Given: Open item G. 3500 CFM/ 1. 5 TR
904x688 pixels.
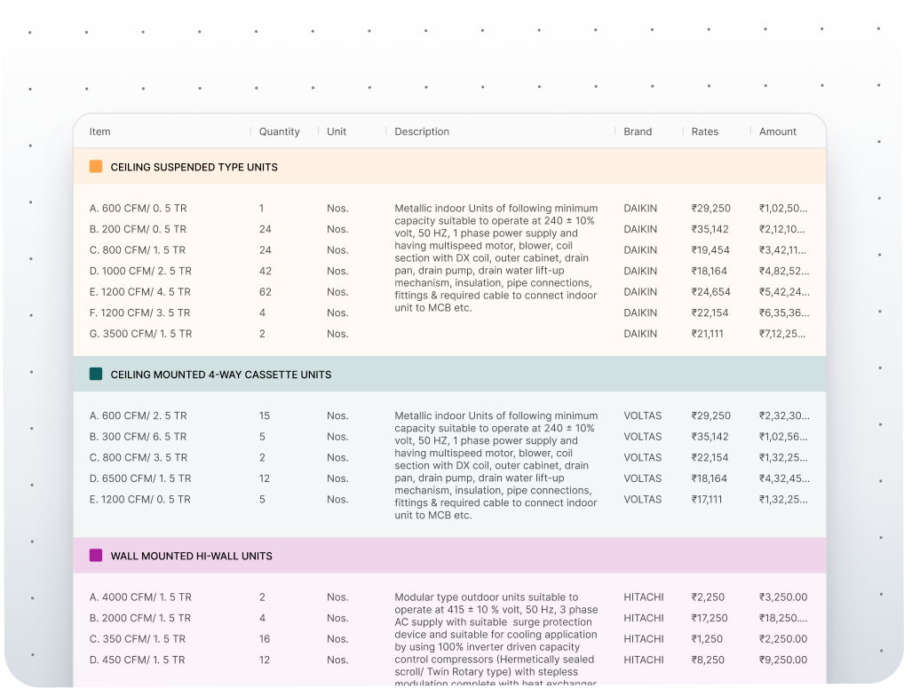Looking at the screenshot, I should pyautogui.click(x=140, y=334).
